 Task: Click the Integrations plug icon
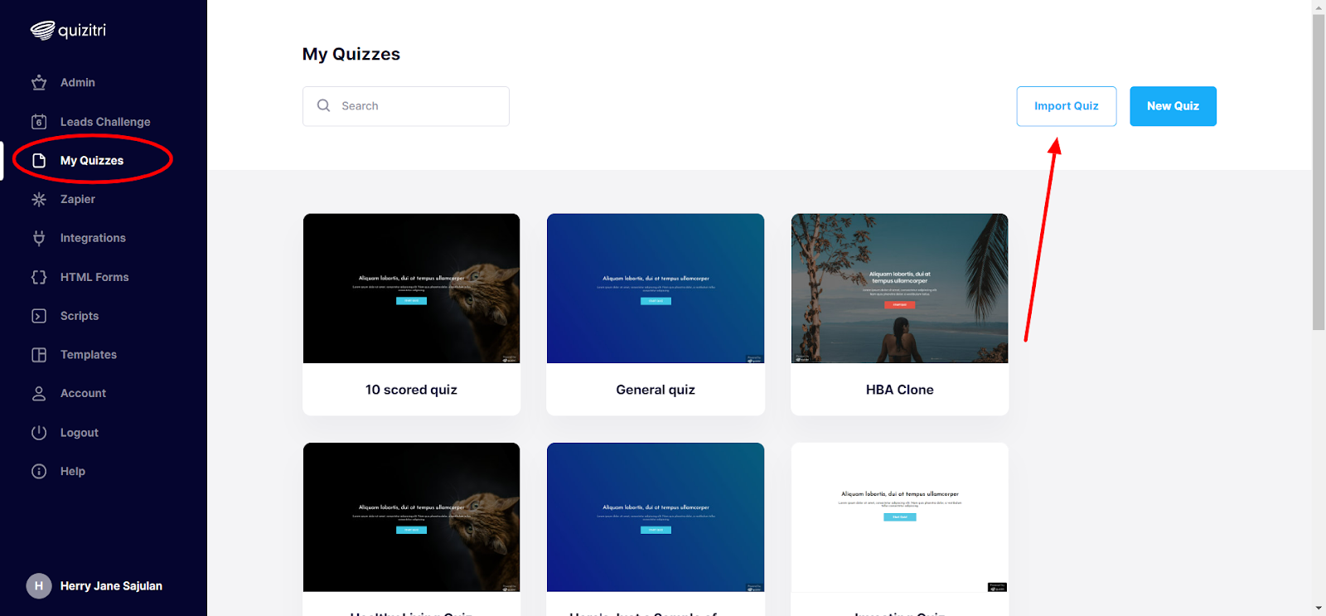coord(39,238)
